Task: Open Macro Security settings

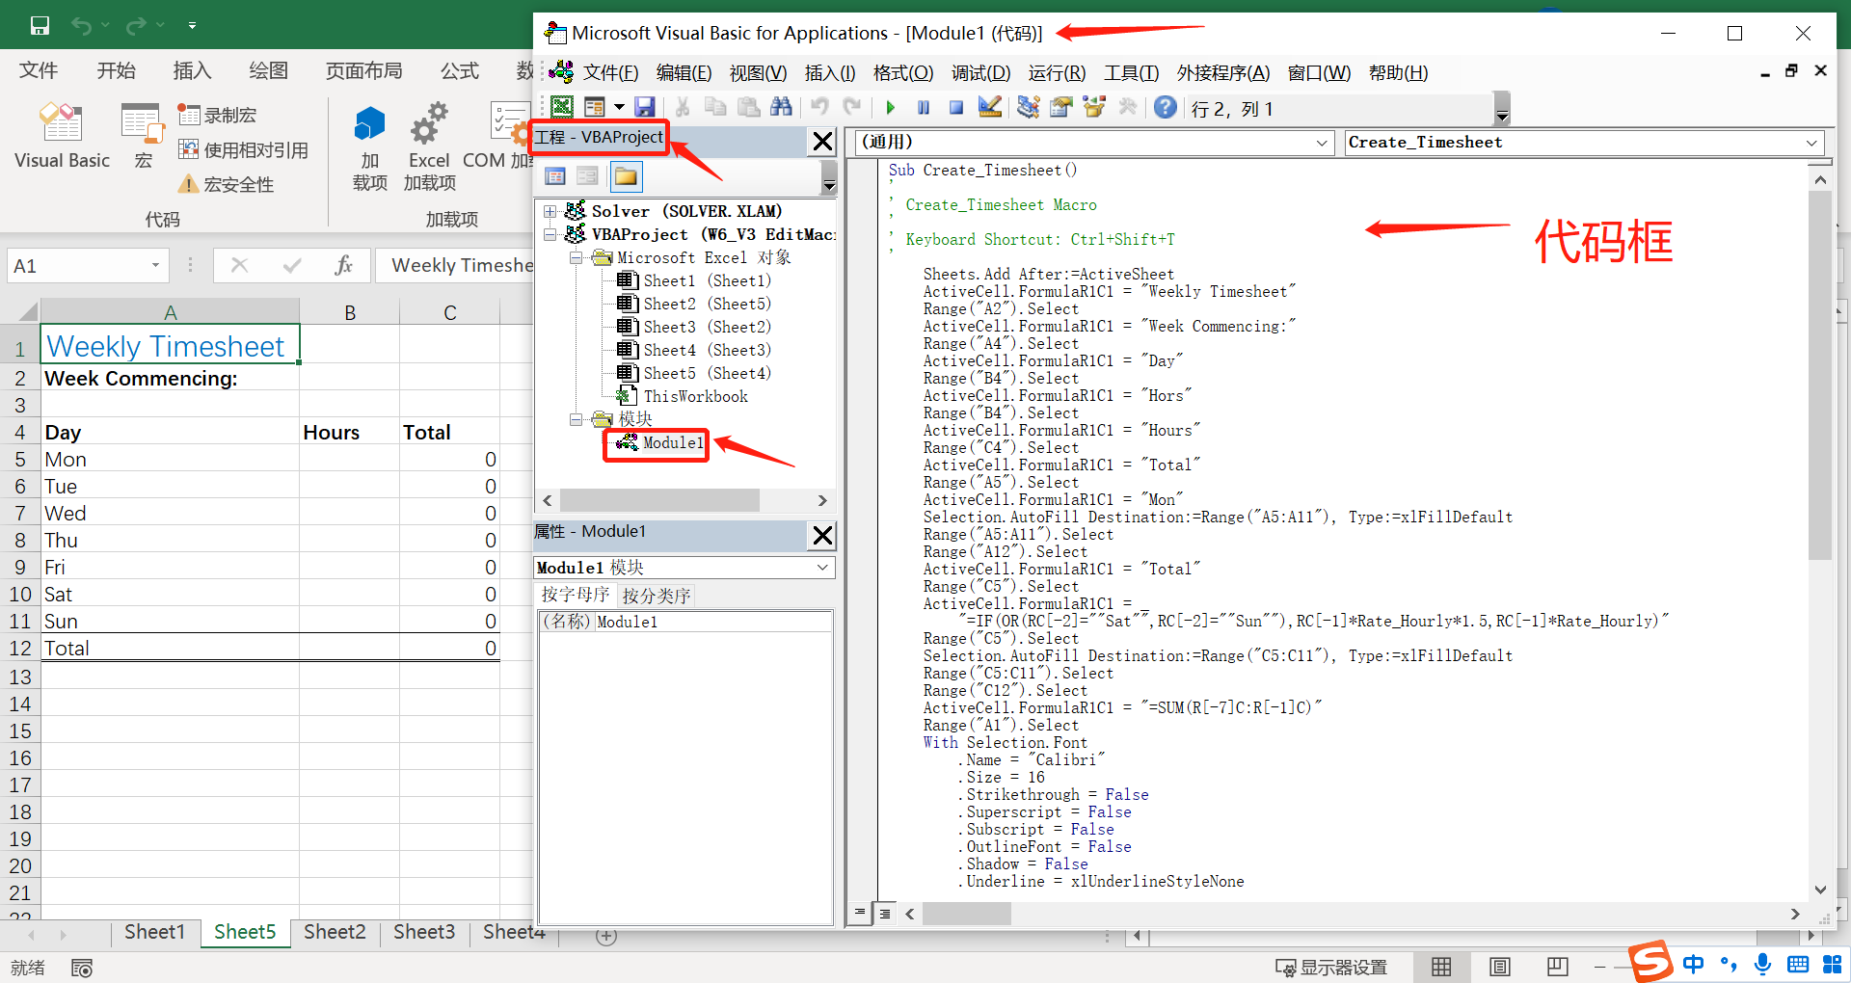Action: pyautogui.click(x=227, y=184)
